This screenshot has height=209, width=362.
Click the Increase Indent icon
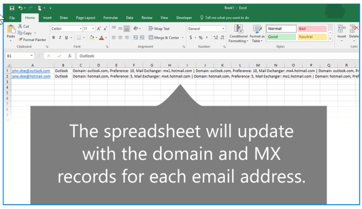tap(142, 37)
